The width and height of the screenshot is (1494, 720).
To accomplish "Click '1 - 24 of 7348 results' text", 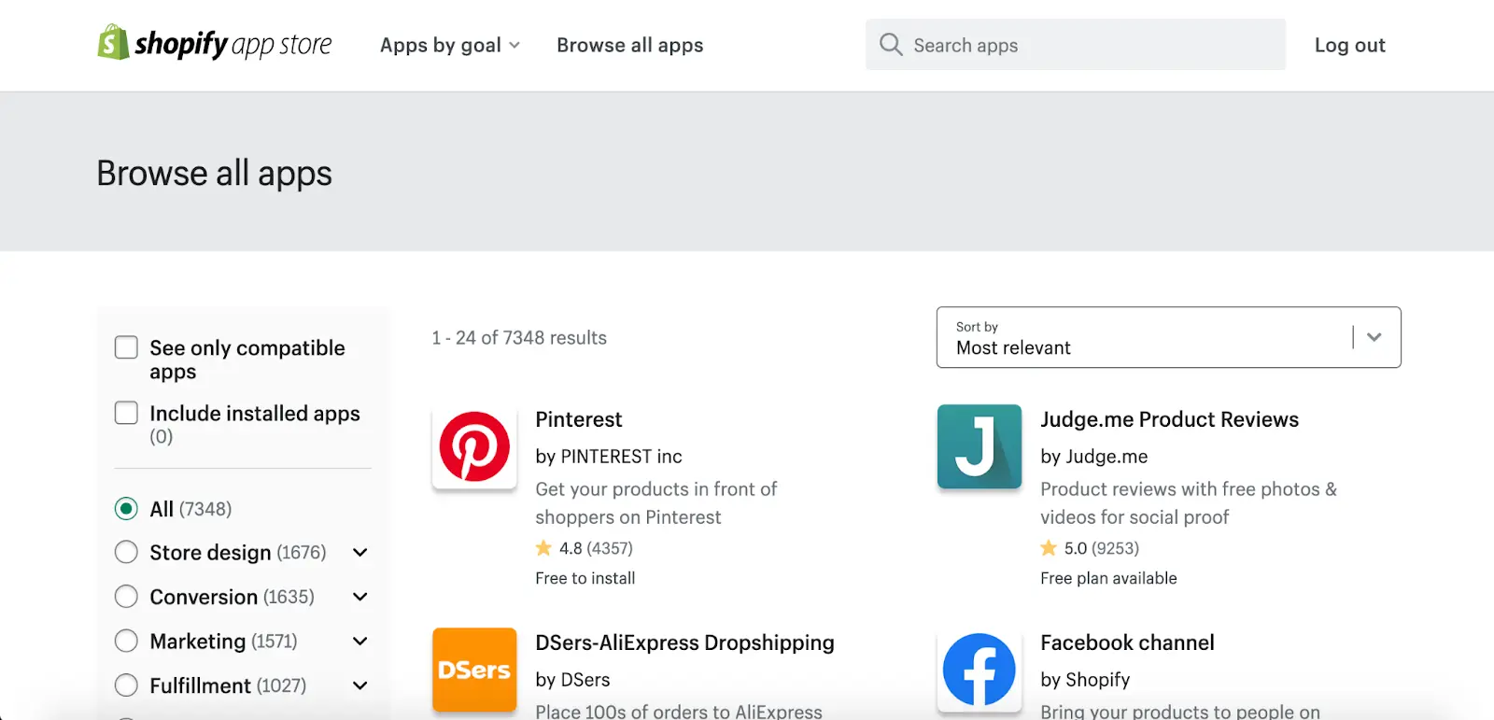I will coord(519,338).
